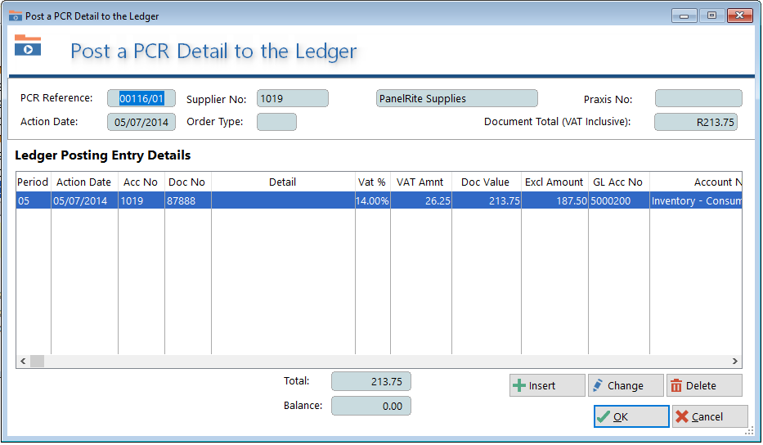Click the red X on Cancel

[x=682, y=416]
